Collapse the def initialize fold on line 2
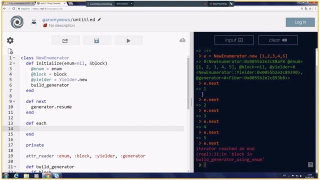This screenshot has width=320, height=180. coord(14,63)
